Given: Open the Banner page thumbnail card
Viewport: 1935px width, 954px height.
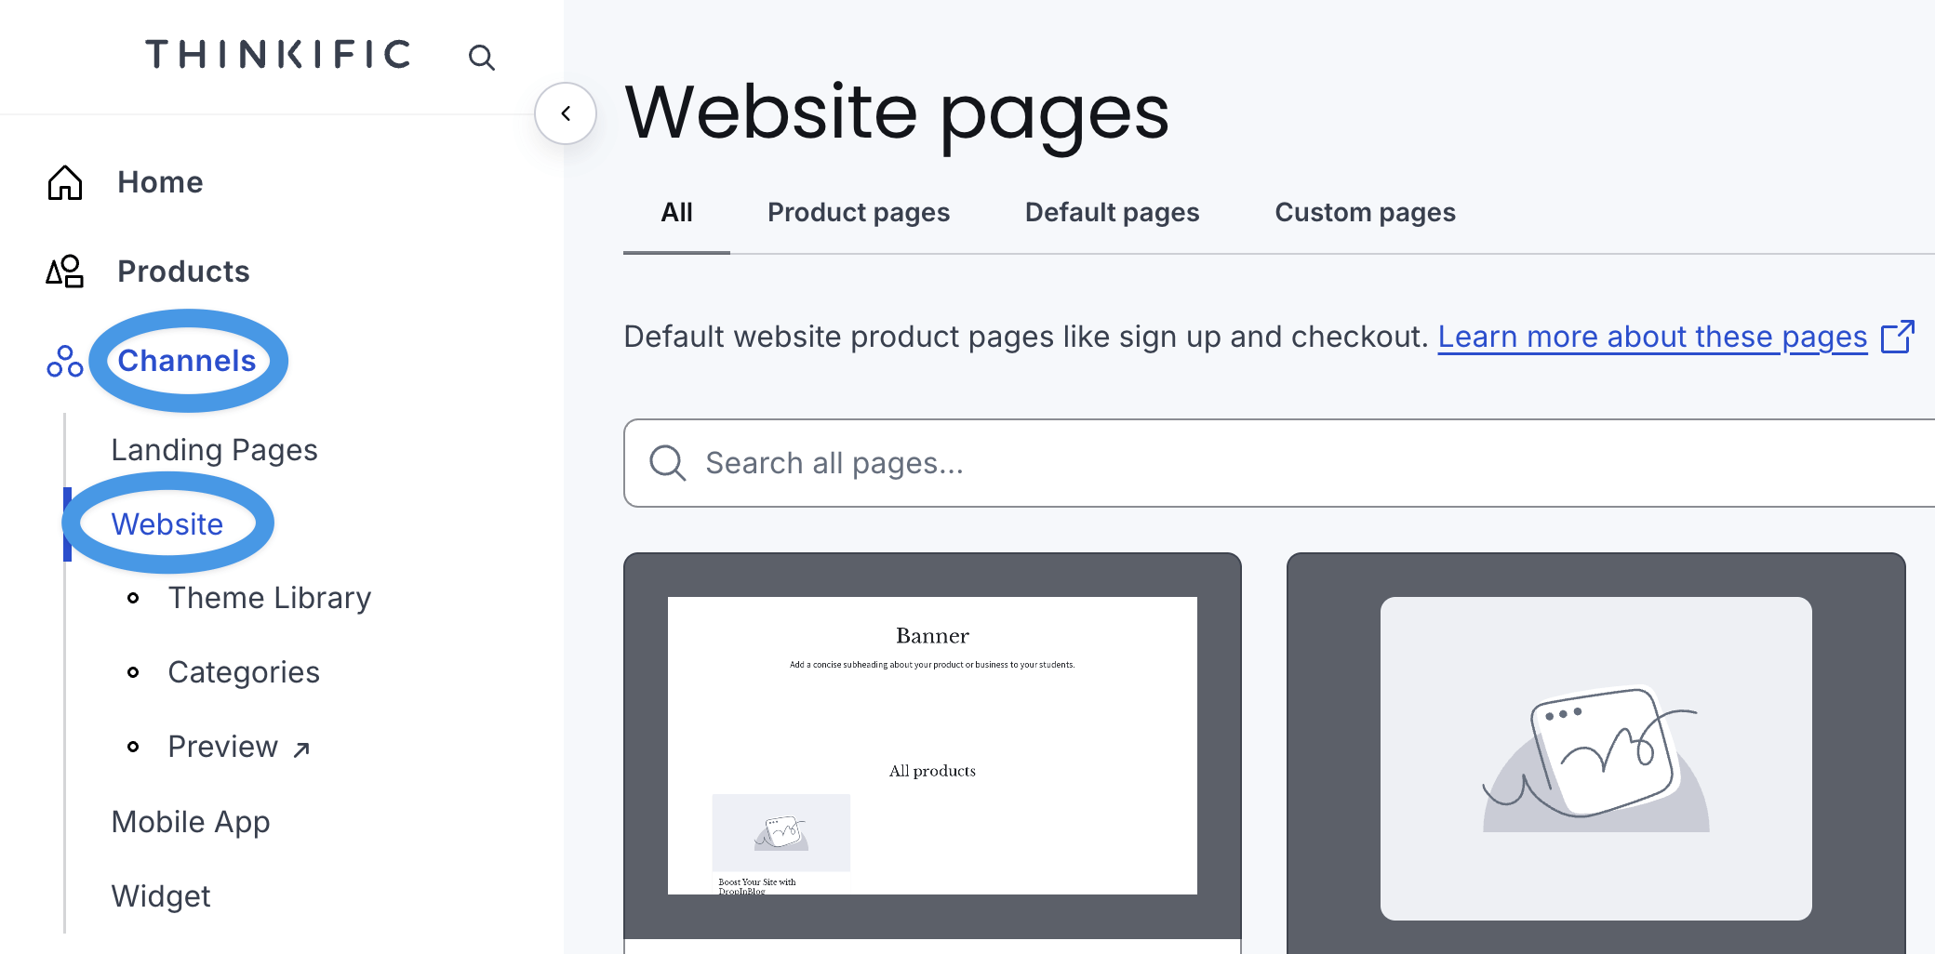Looking at the screenshot, I should [x=932, y=746].
